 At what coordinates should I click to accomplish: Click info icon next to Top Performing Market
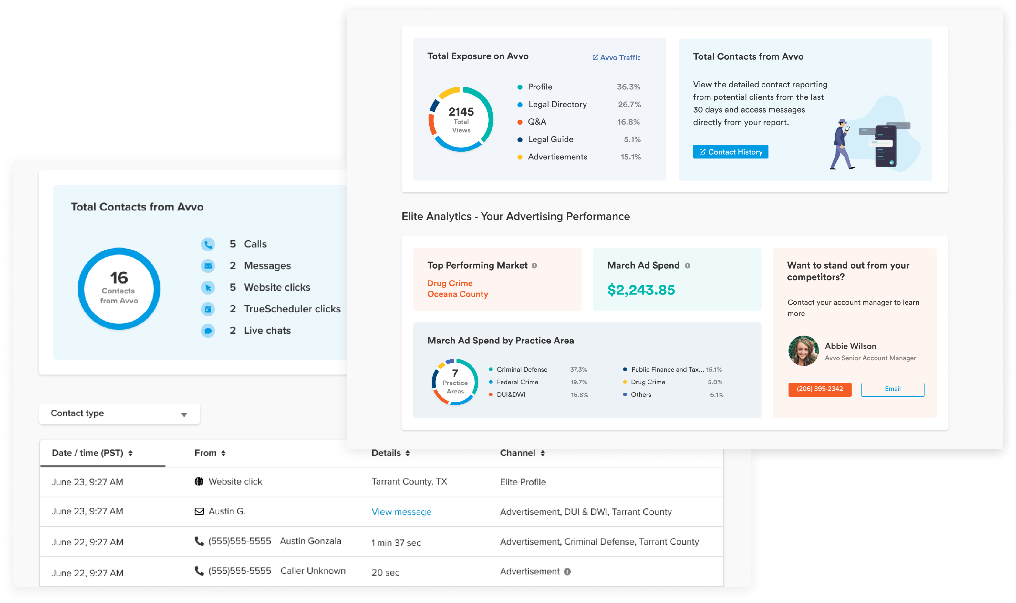click(534, 265)
